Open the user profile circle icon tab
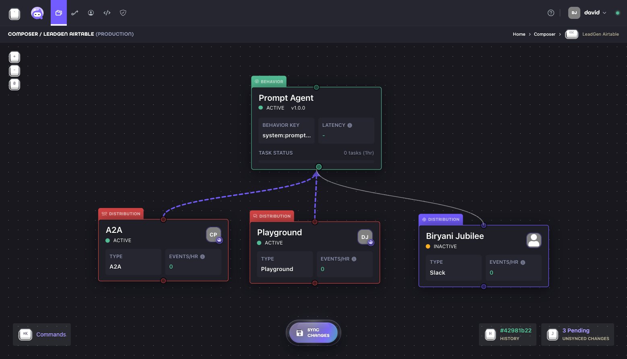Viewport: 627px width, 359px height. 91,13
